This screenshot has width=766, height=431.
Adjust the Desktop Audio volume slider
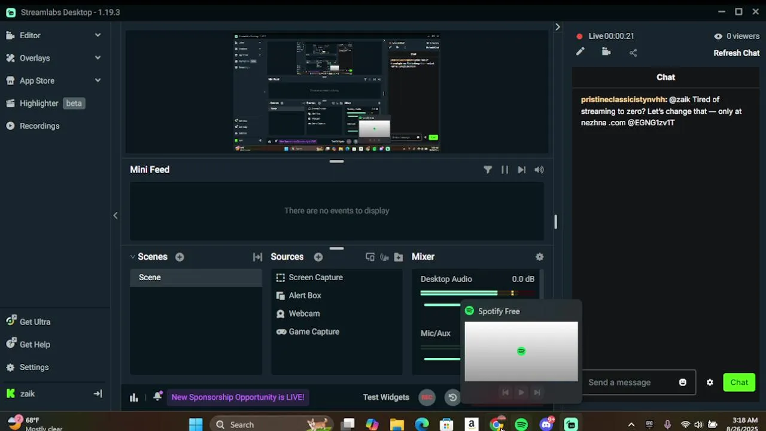tap(442, 305)
